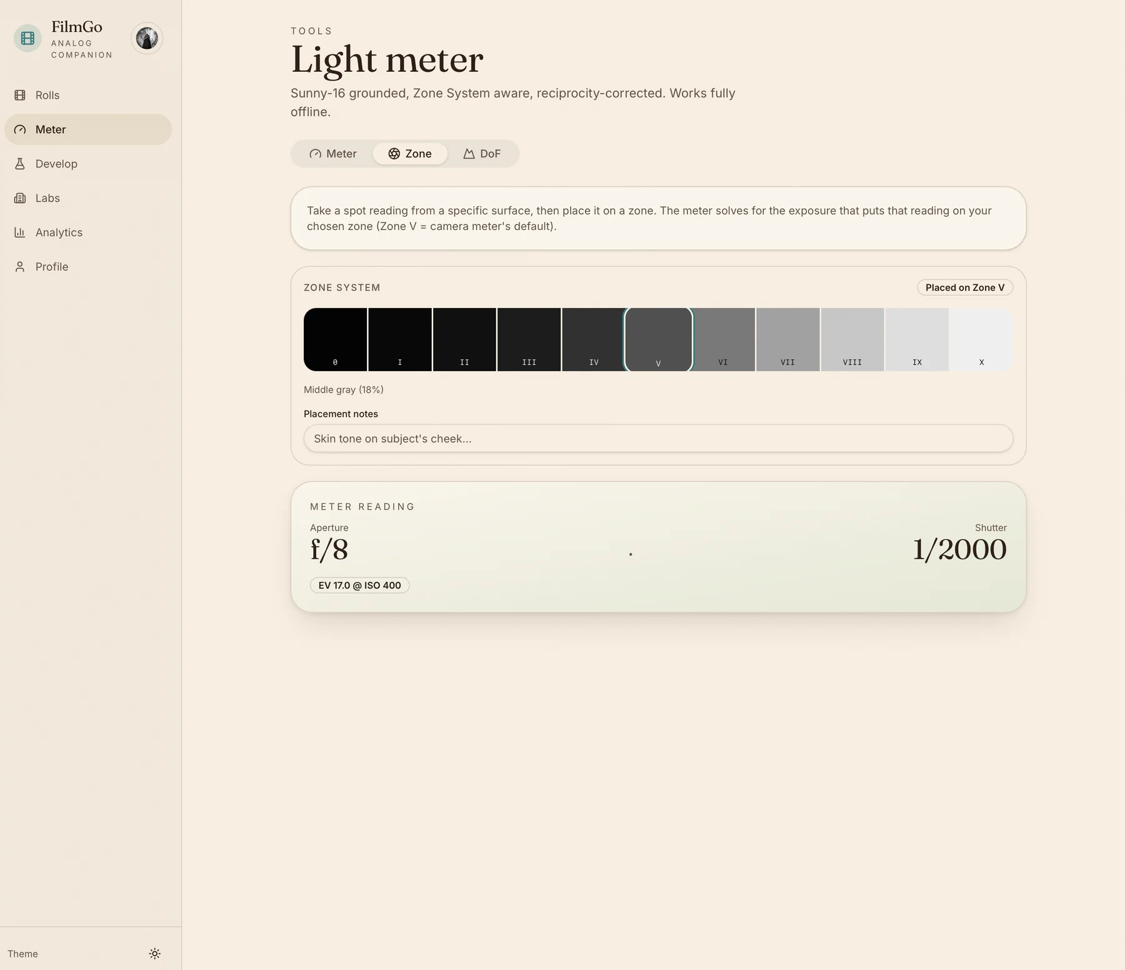Image resolution: width=1125 pixels, height=970 pixels.
Task: Click the aperture icon on Zone tab
Action: [x=394, y=154]
